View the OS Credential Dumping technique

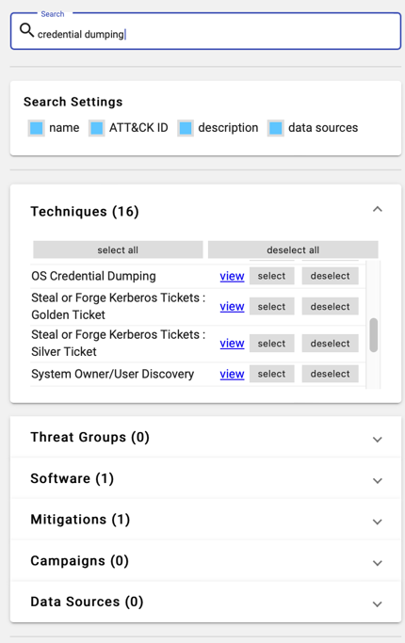[x=232, y=276]
